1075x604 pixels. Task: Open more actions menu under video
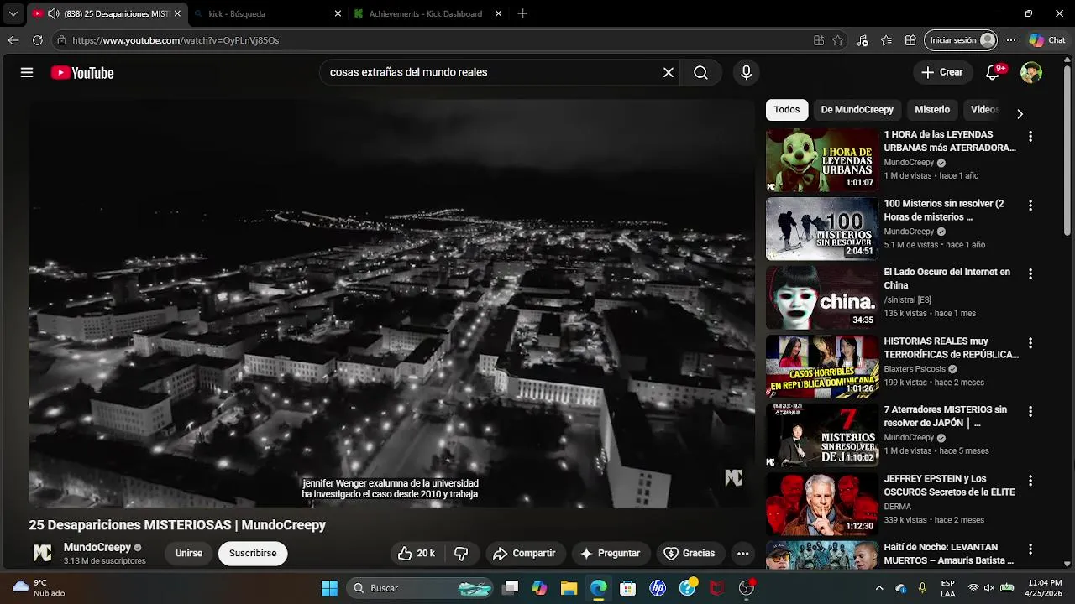[742, 553]
